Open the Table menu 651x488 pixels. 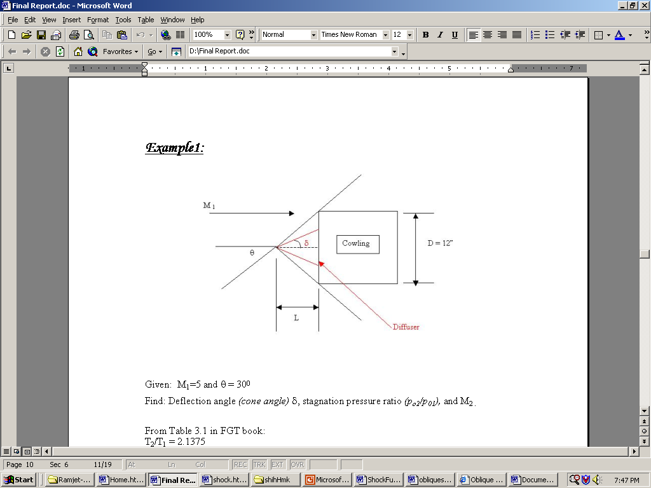click(x=146, y=20)
